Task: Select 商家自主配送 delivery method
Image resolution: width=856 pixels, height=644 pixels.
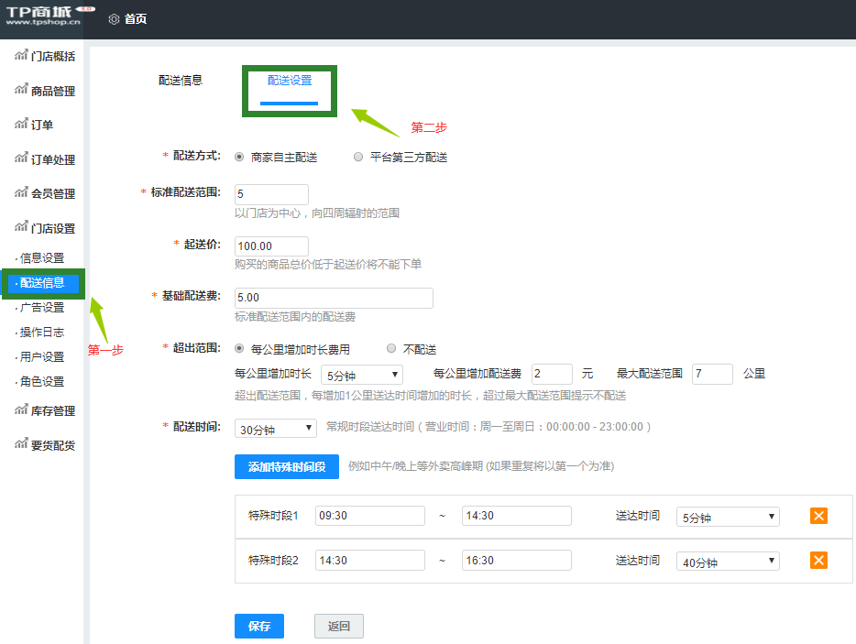Action: pos(238,156)
